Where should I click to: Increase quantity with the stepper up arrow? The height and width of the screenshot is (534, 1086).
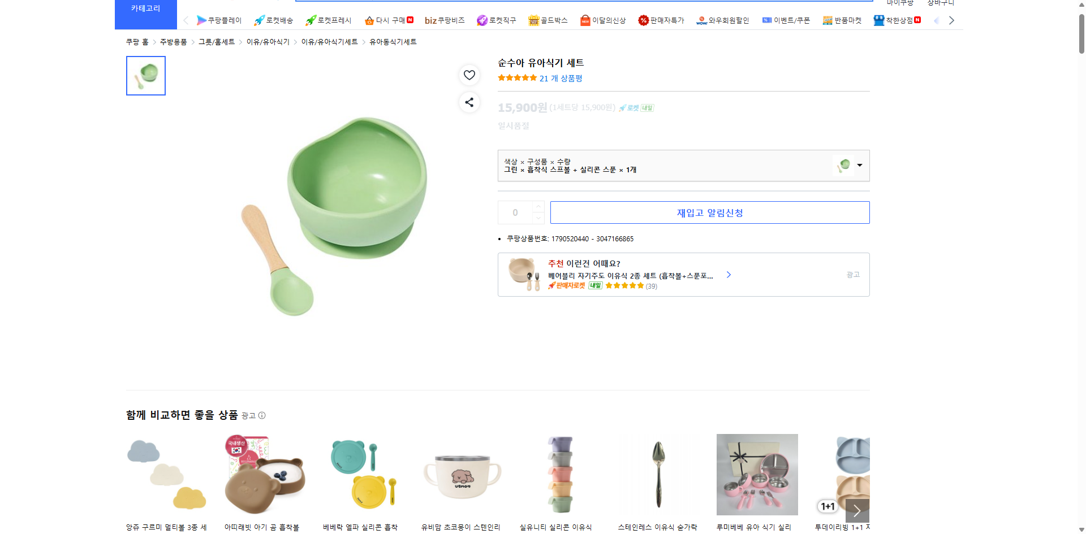coord(537,206)
